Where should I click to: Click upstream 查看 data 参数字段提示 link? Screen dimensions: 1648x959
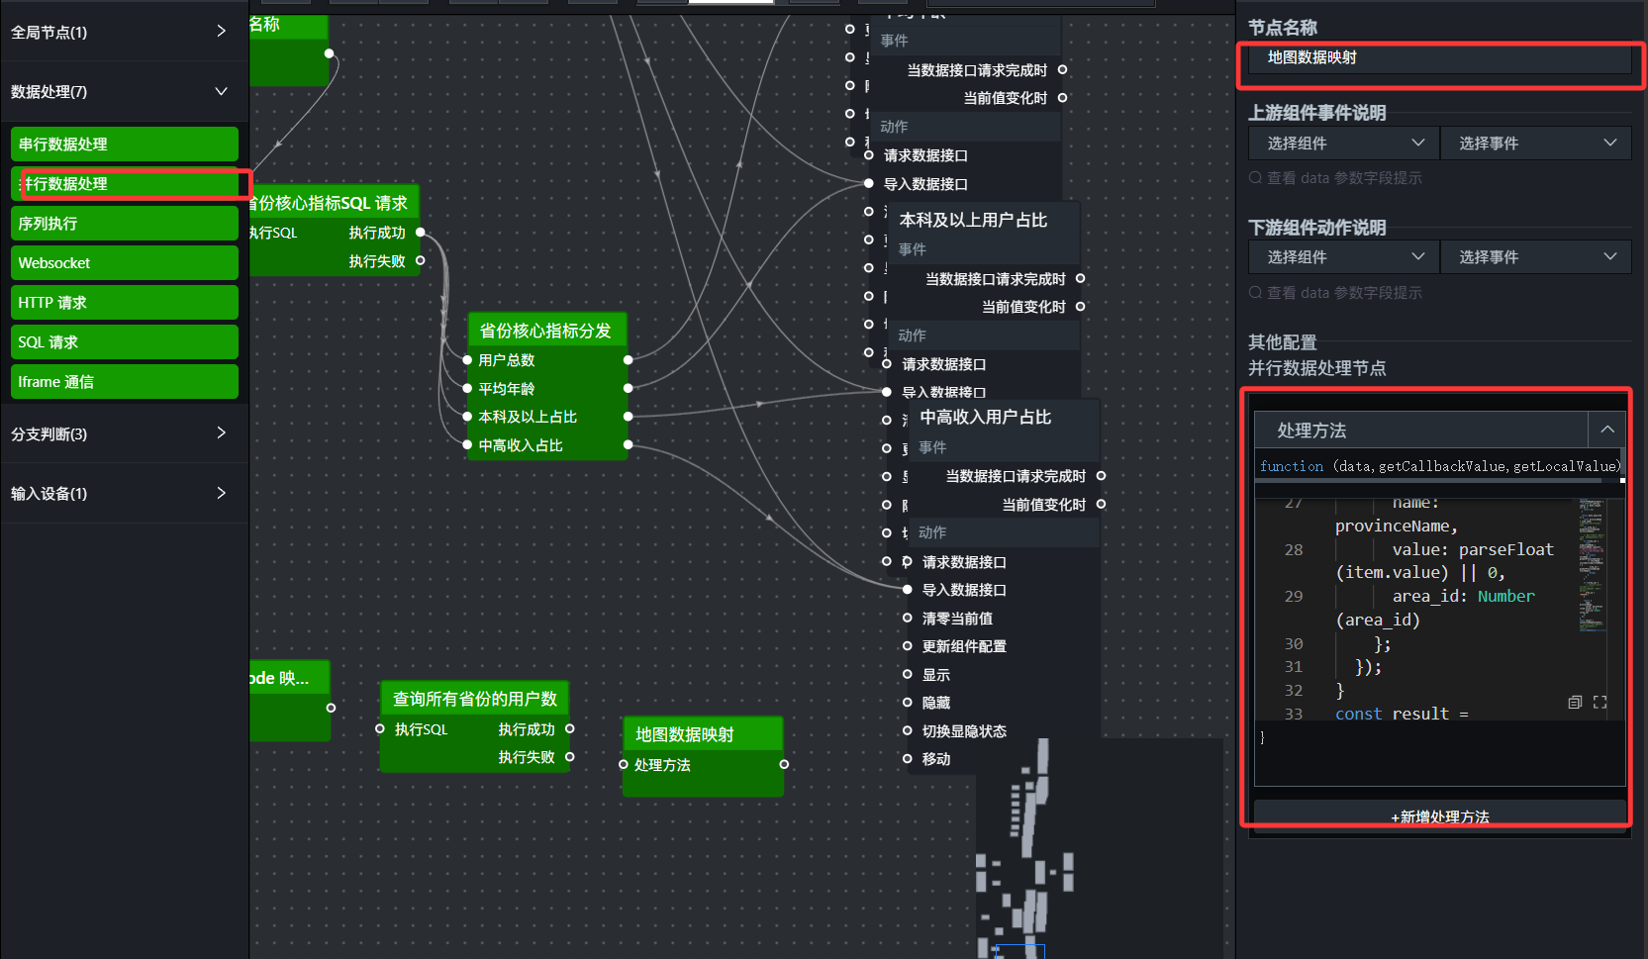1335,178
